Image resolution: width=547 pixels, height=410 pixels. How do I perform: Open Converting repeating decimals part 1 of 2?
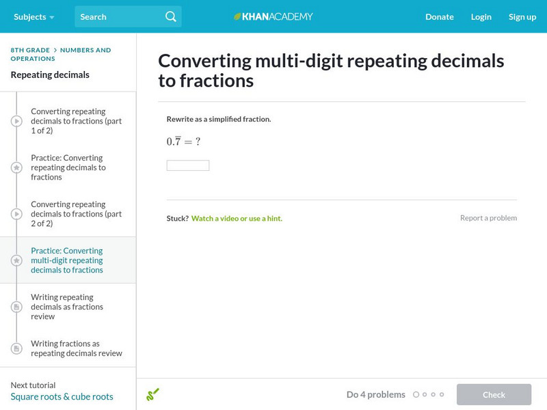point(76,121)
